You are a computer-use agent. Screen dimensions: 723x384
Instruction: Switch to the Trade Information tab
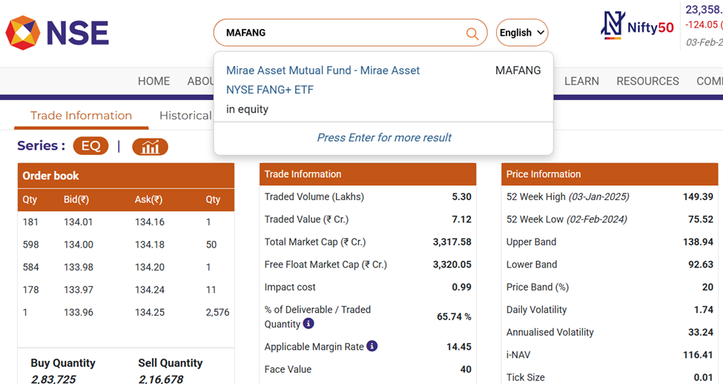coord(81,115)
